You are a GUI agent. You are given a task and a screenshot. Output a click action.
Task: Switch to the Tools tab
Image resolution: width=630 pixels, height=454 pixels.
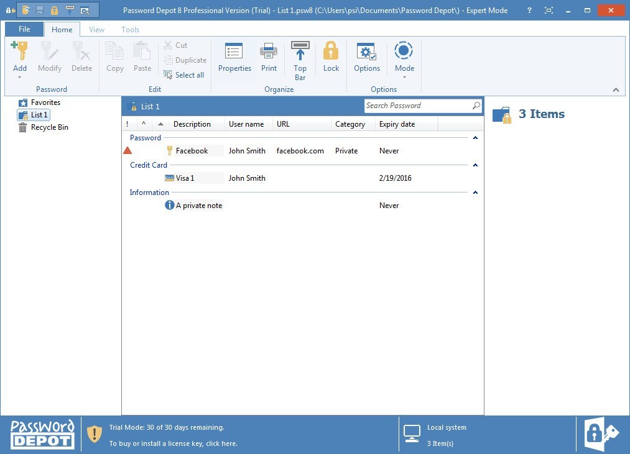coord(130,29)
